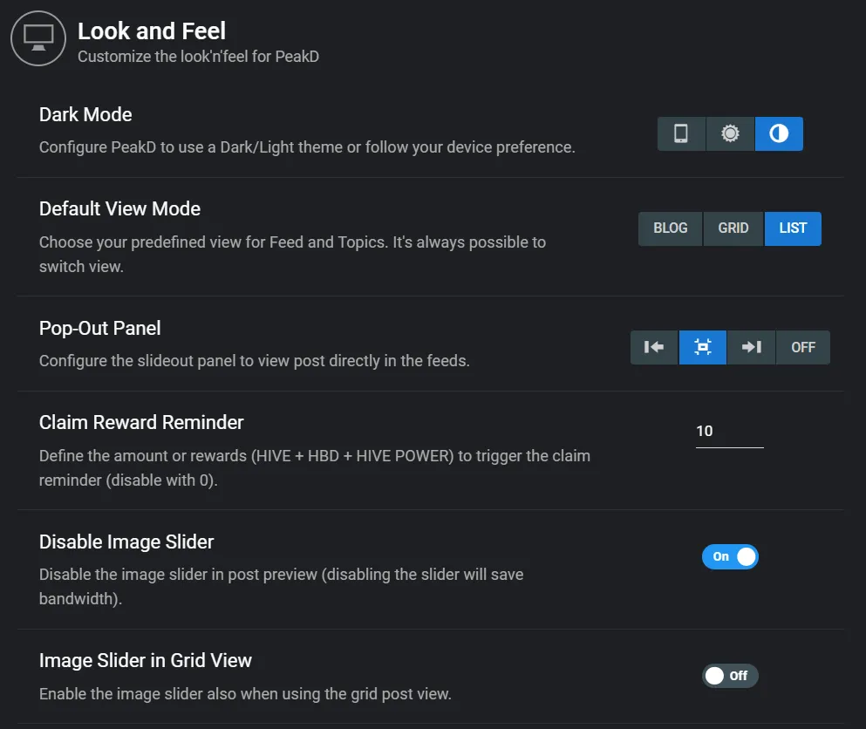The image size is (866, 729).
Task: Click the Look and Feel heading
Action: pyautogui.click(x=152, y=31)
